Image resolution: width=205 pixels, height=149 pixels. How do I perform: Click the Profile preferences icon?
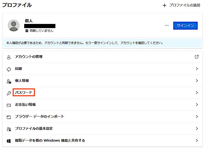[x=9, y=129]
